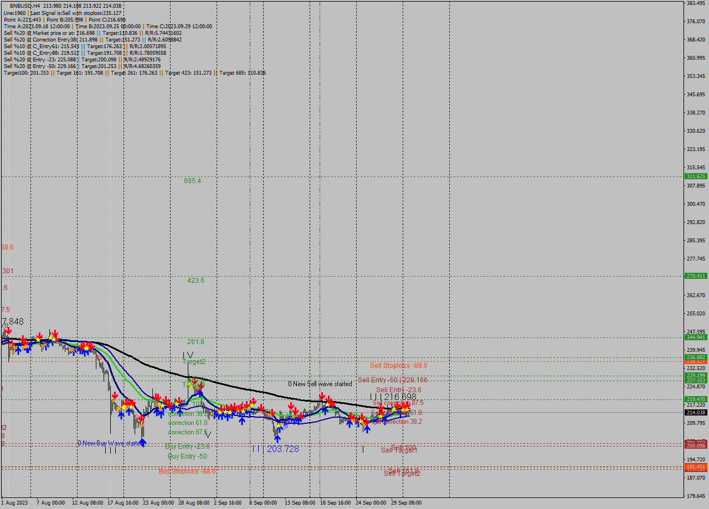The height and width of the screenshot is (509, 709).
Task: Click the blue buy arrow beneath the 203.728 level
Action: pyautogui.click(x=277, y=439)
